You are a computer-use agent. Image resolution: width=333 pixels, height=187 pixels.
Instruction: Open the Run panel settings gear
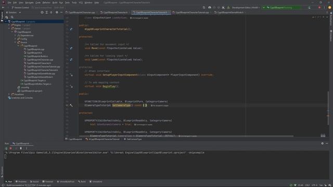322,143
